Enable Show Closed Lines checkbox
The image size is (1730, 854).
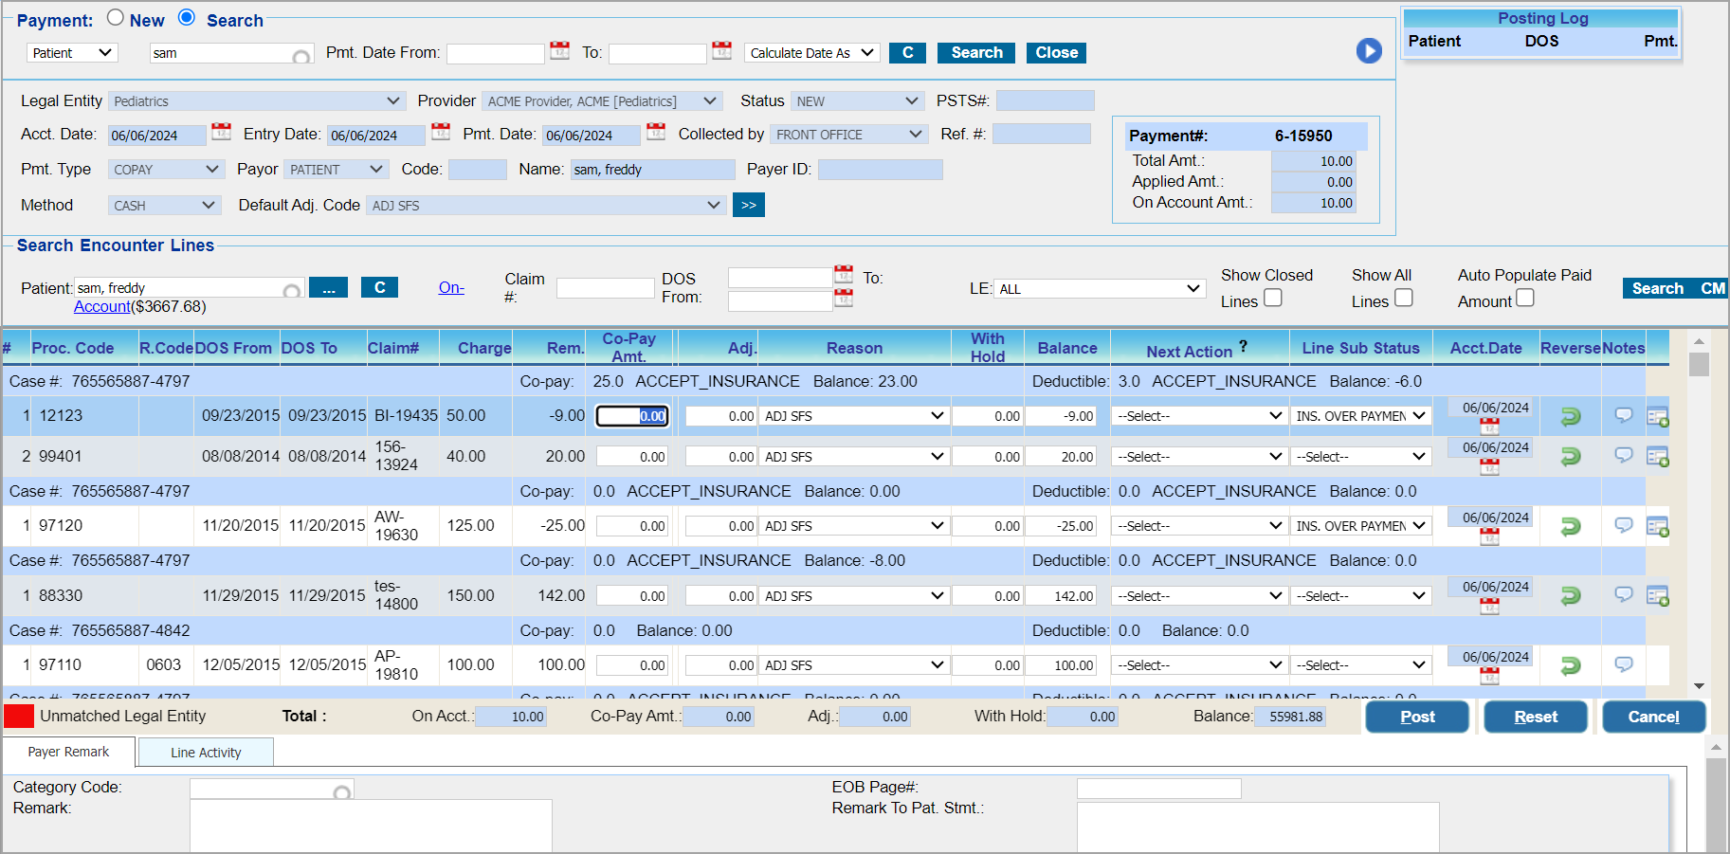[x=1273, y=299]
